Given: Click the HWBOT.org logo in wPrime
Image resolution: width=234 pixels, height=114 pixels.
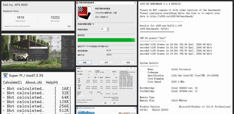Looking at the screenshot, I should 127,113.
